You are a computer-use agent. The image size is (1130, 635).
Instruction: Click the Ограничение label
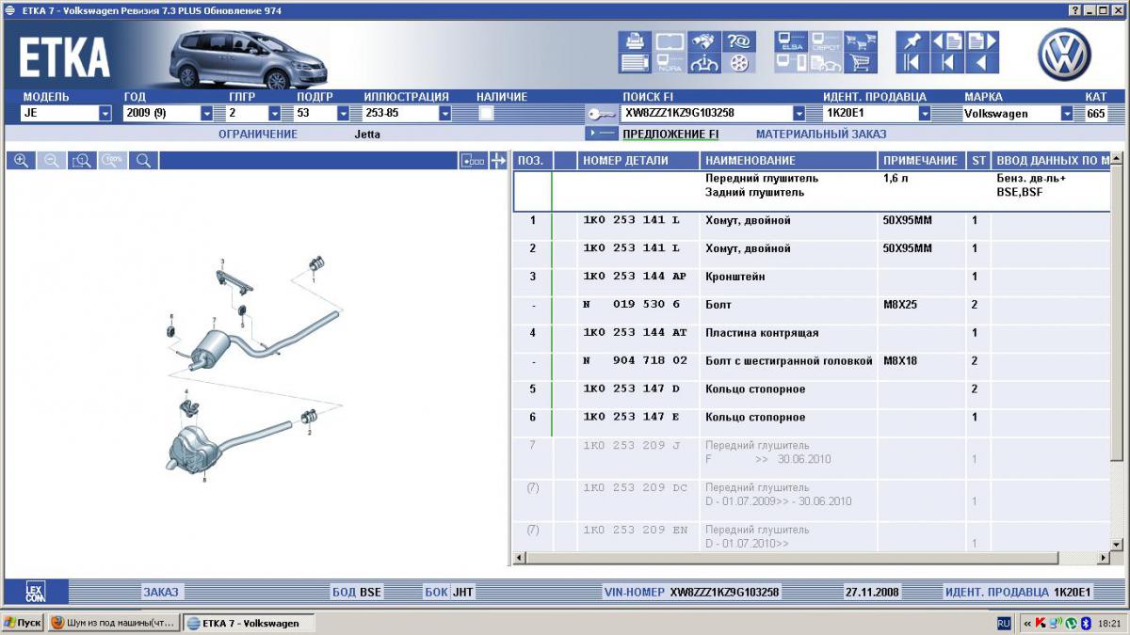[x=258, y=135]
